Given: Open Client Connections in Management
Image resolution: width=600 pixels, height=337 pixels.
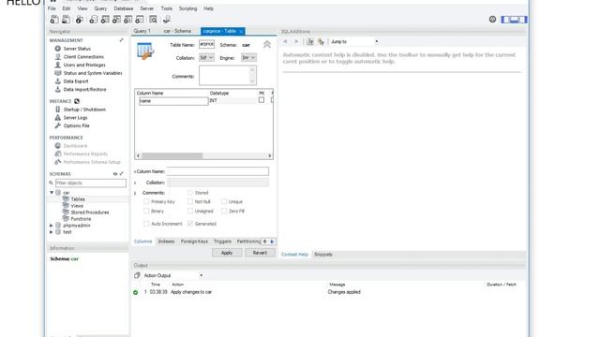Looking at the screenshot, I should pos(83,56).
